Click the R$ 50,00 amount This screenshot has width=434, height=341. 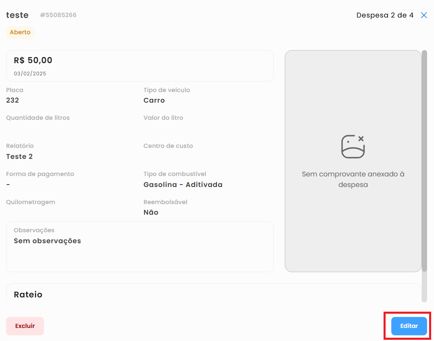click(33, 60)
